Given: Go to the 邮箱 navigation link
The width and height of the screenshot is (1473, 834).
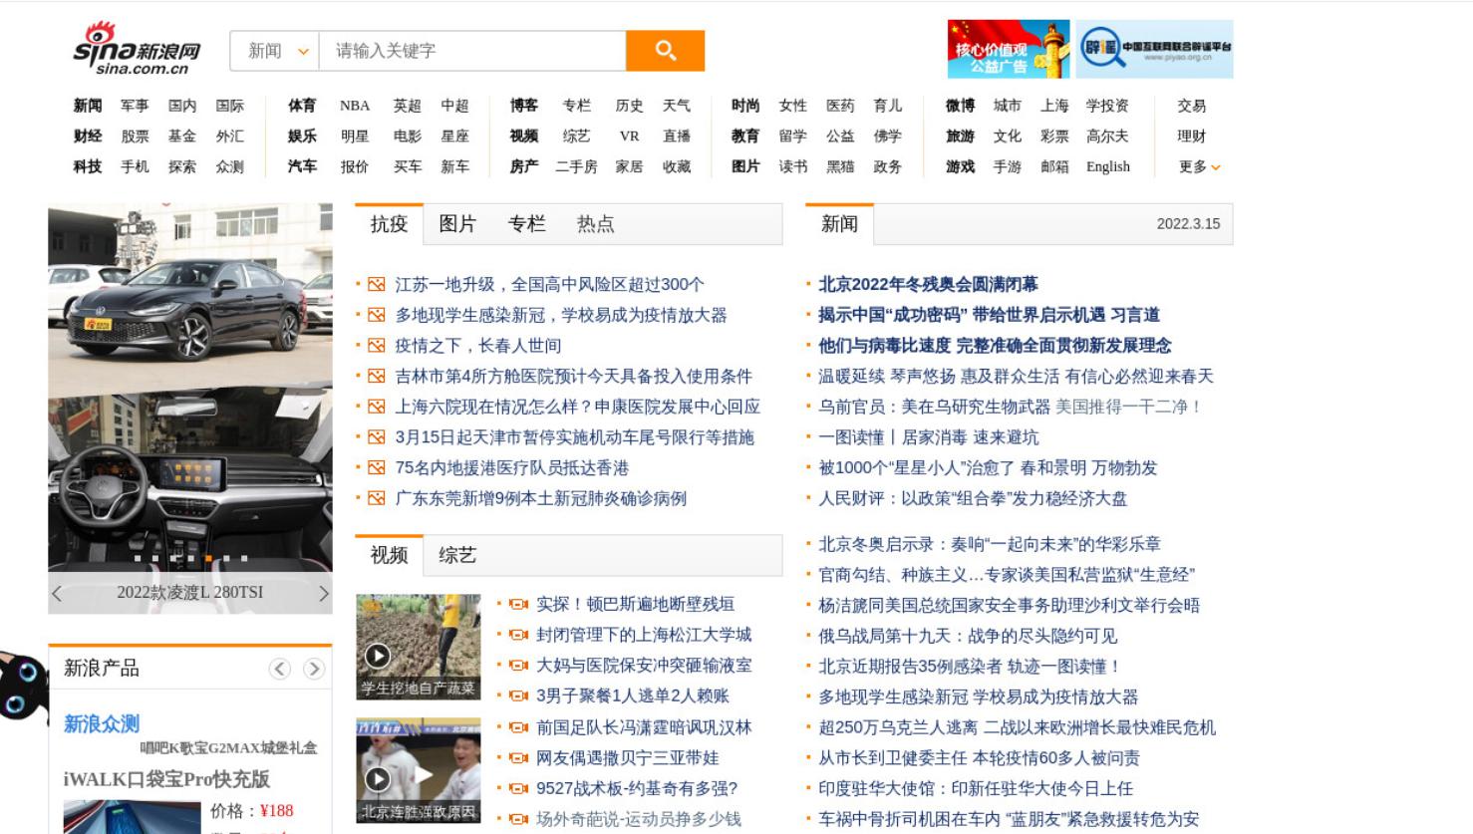Looking at the screenshot, I should click(1054, 166).
